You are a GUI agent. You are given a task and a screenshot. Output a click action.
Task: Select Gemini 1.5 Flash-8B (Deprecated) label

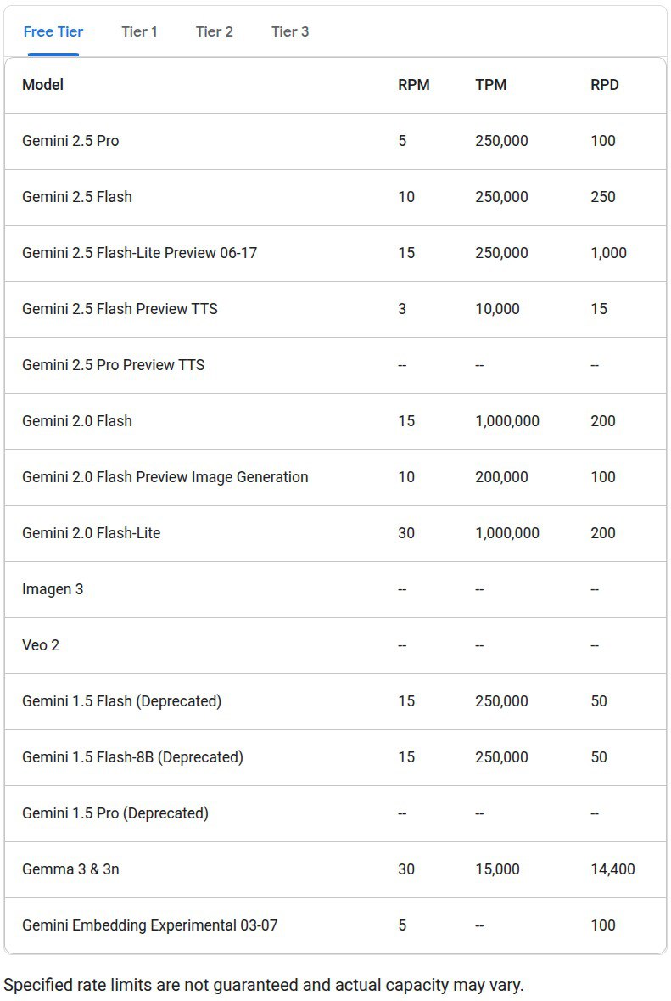132,757
